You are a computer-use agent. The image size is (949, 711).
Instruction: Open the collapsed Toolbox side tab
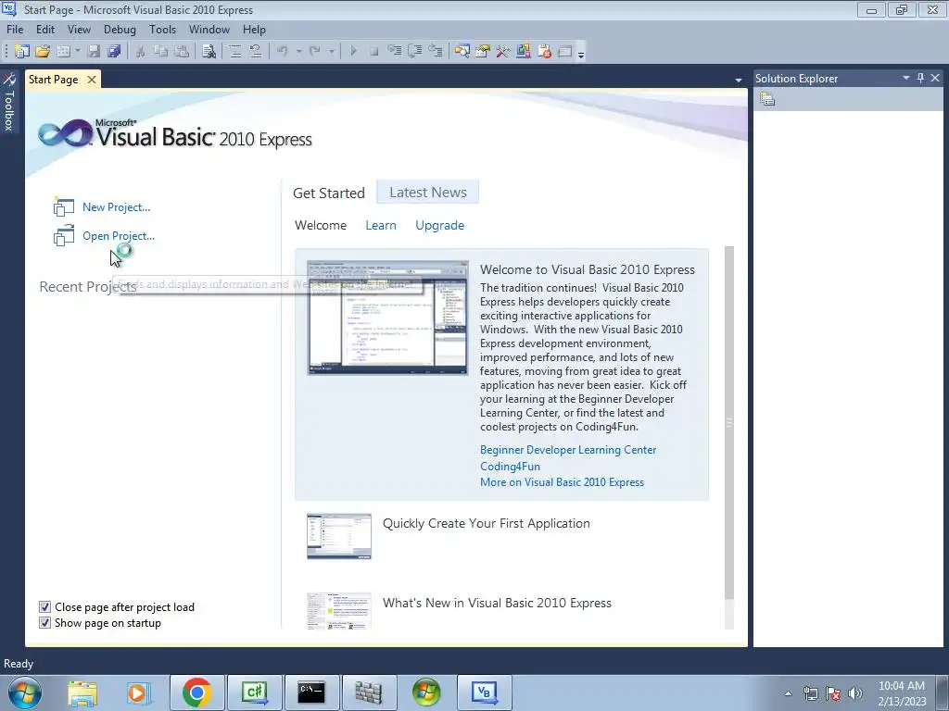[8, 102]
